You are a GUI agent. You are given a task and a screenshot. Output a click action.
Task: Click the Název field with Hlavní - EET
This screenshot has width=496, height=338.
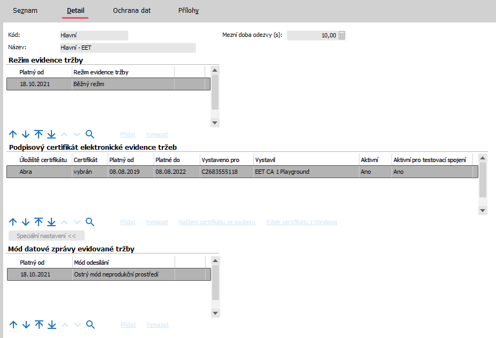tap(127, 48)
